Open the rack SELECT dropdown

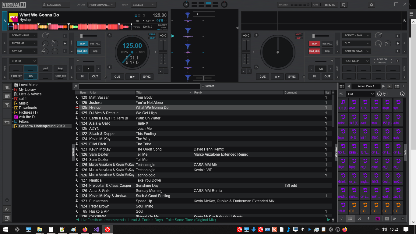(x=143, y=5)
